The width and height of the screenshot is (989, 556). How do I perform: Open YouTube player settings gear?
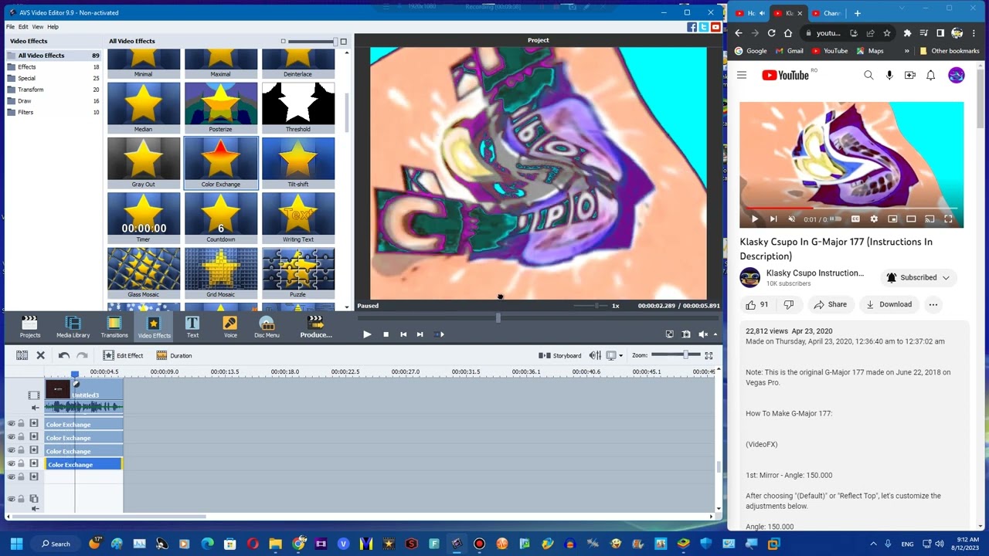pos(874,219)
